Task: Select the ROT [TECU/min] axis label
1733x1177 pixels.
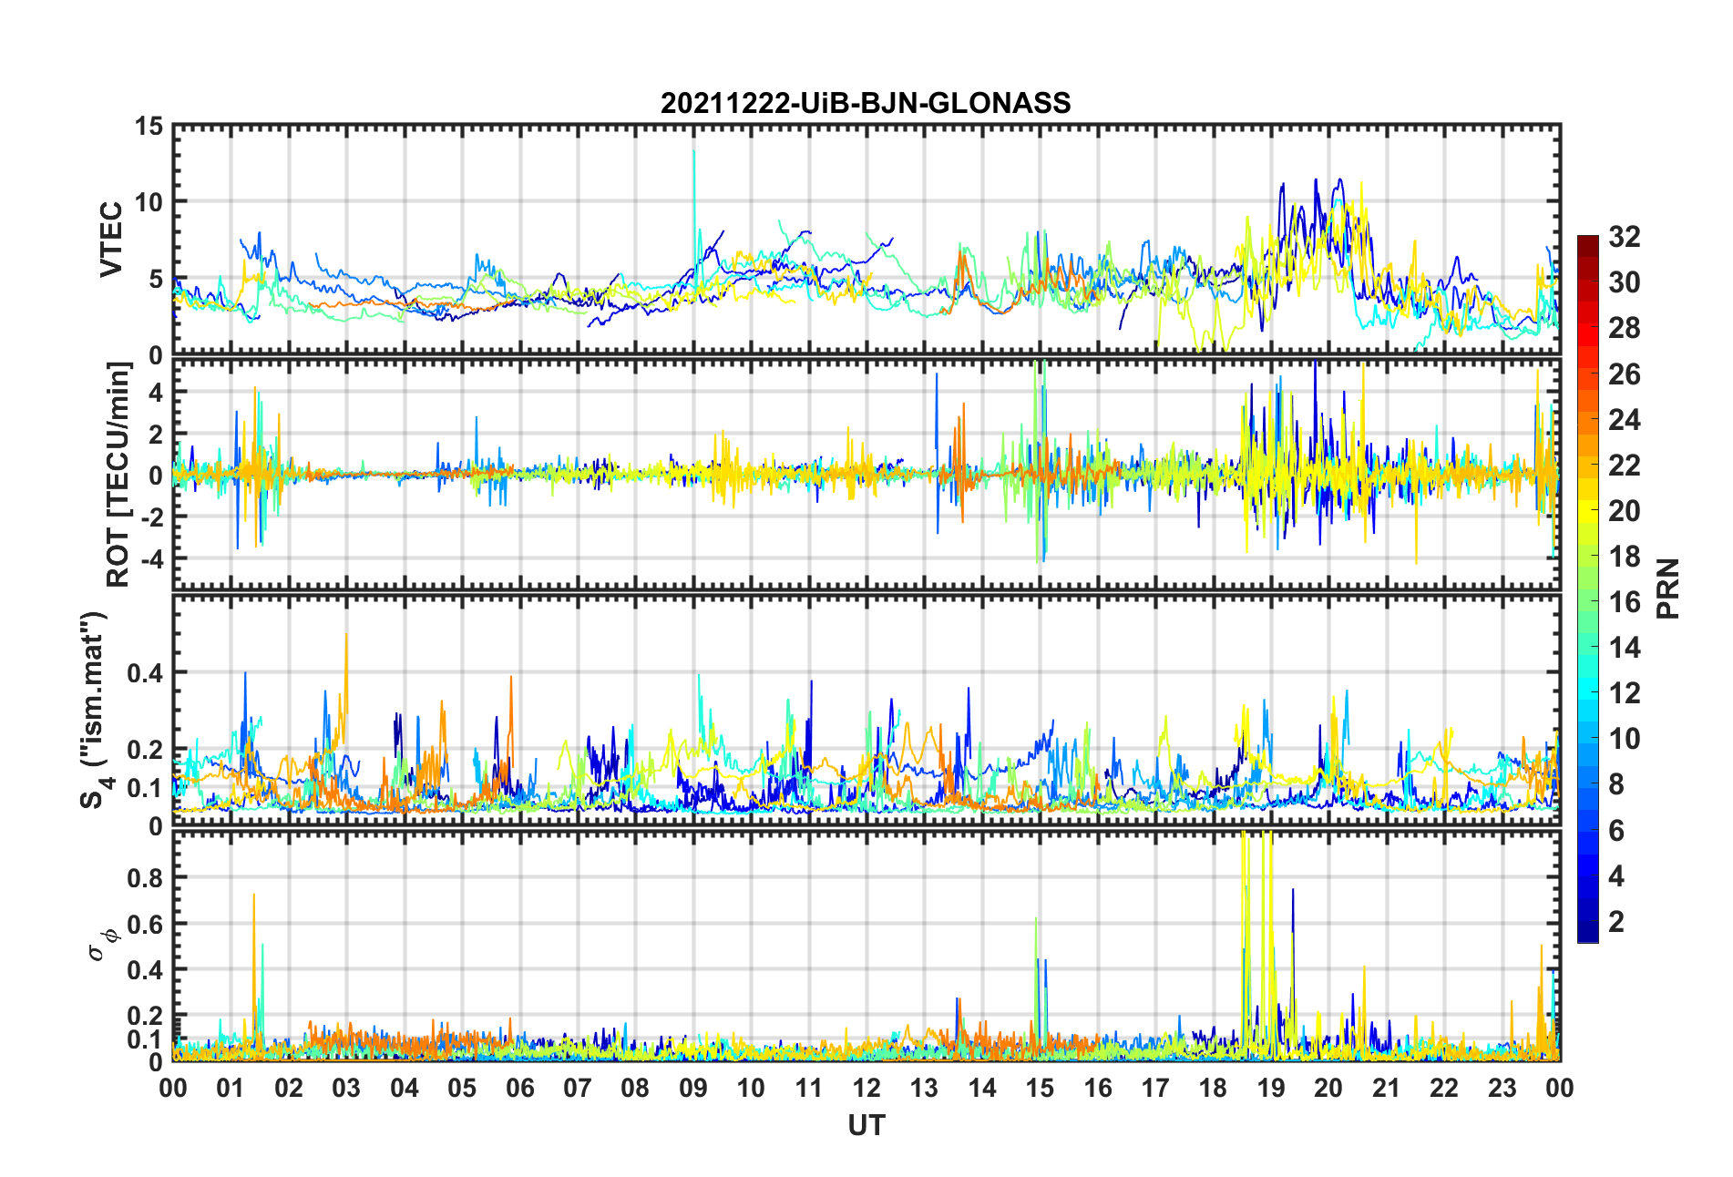Action: tap(118, 475)
